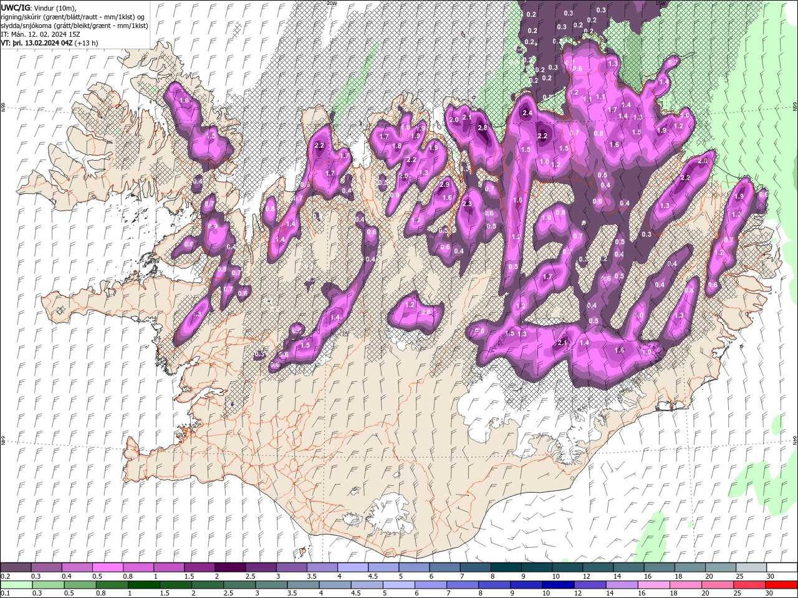798x598 pixels.
Task: Click the 'VT: þri. 13.02.2024 04Z' valid time
Action: [x=37, y=44]
